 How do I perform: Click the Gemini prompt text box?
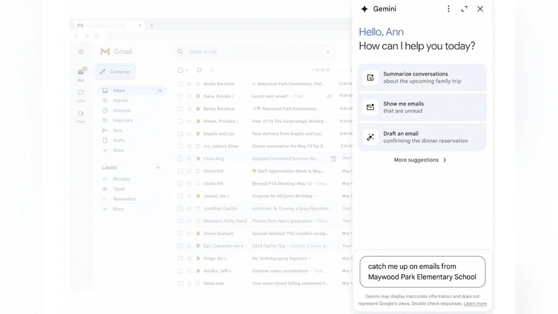(422, 272)
